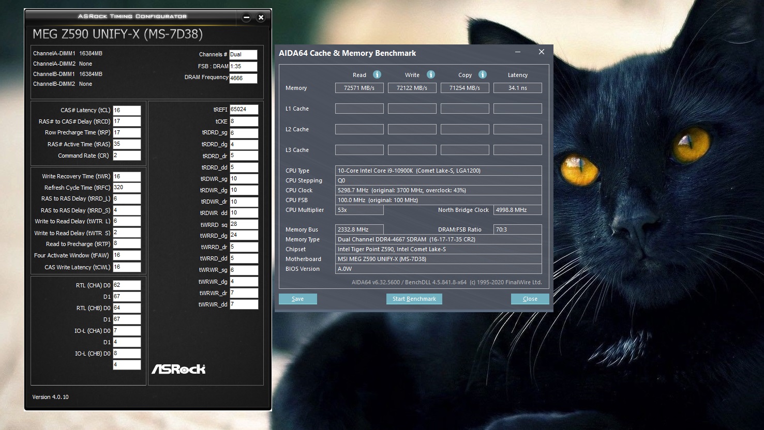Close the ASRock Timing Configurator window
The width and height of the screenshot is (764, 430).
click(261, 18)
